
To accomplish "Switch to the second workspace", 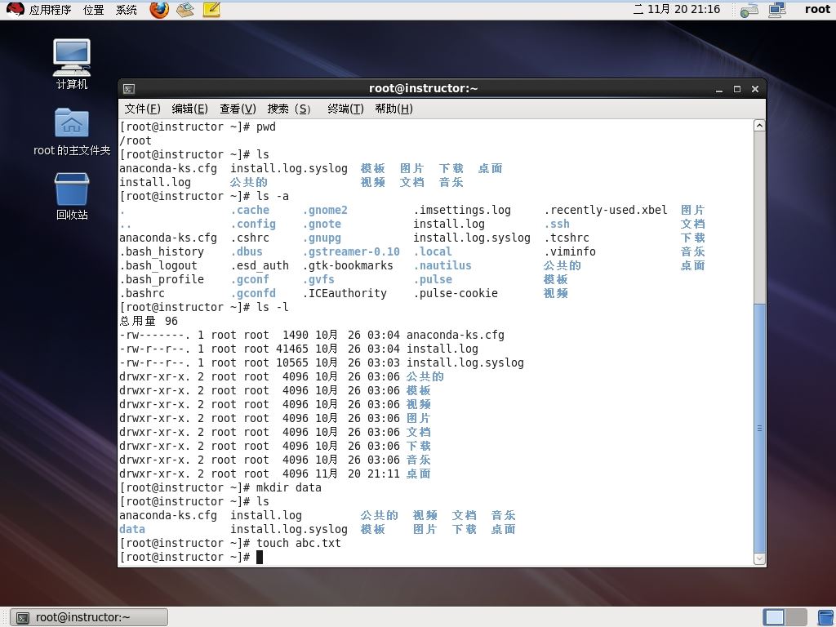I will coord(796,617).
